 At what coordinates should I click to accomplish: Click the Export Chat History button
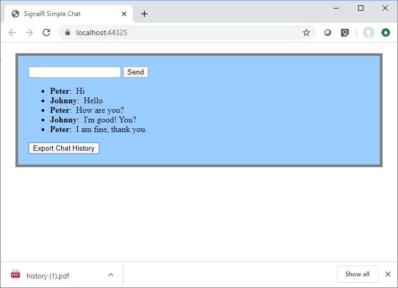[64, 148]
